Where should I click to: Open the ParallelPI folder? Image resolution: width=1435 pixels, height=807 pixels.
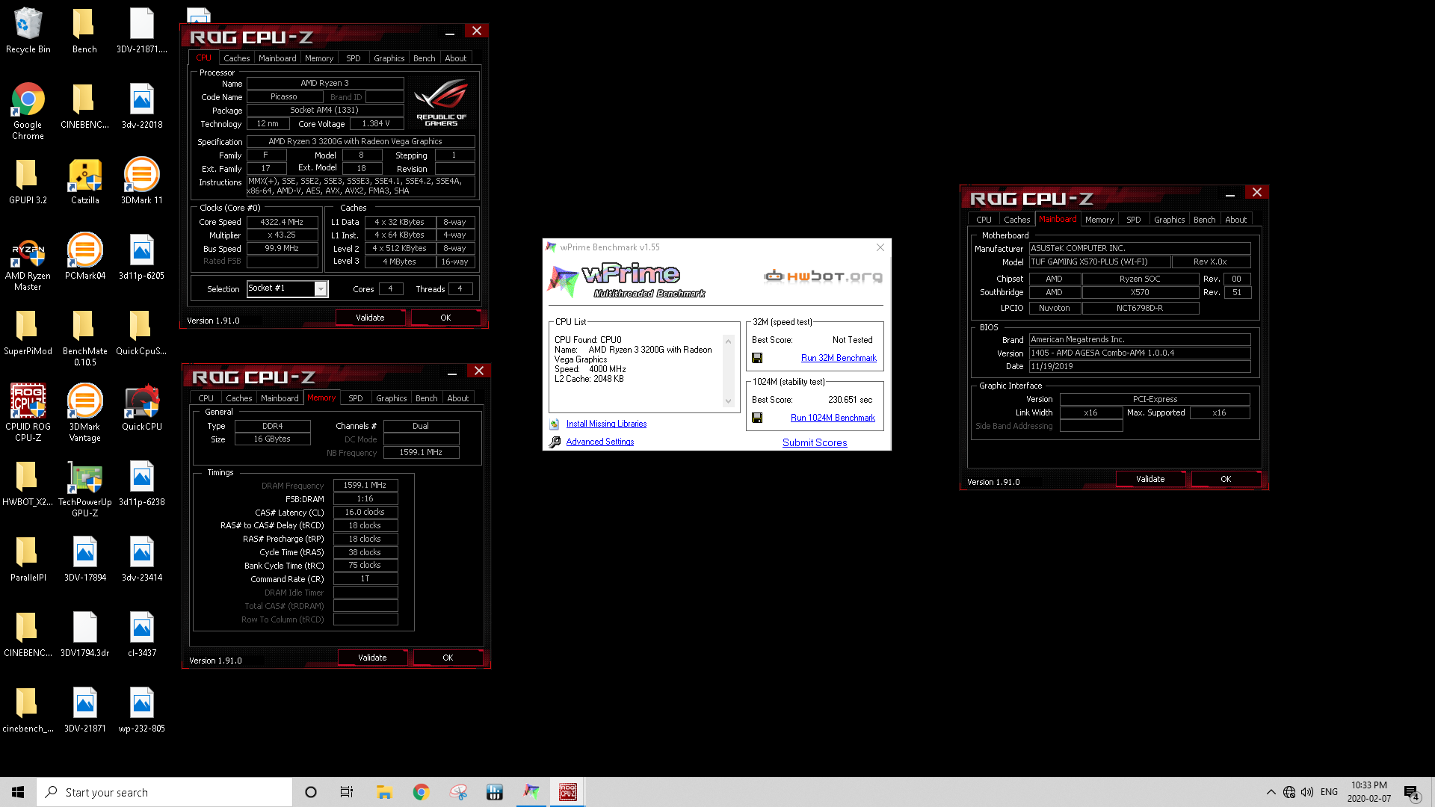coord(28,559)
